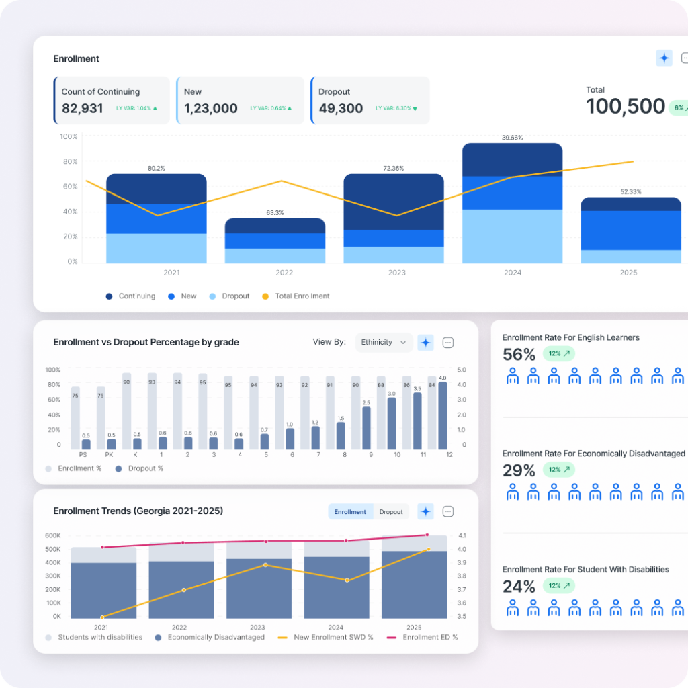The image size is (688, 688).
Task: Switch to the Dropout tab in Trends
Action: click(391, 512)
